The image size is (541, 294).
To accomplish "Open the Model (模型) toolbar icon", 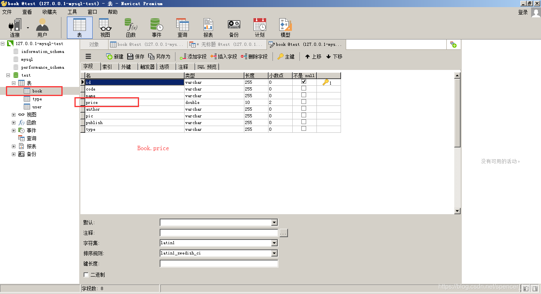I will 285,27.
